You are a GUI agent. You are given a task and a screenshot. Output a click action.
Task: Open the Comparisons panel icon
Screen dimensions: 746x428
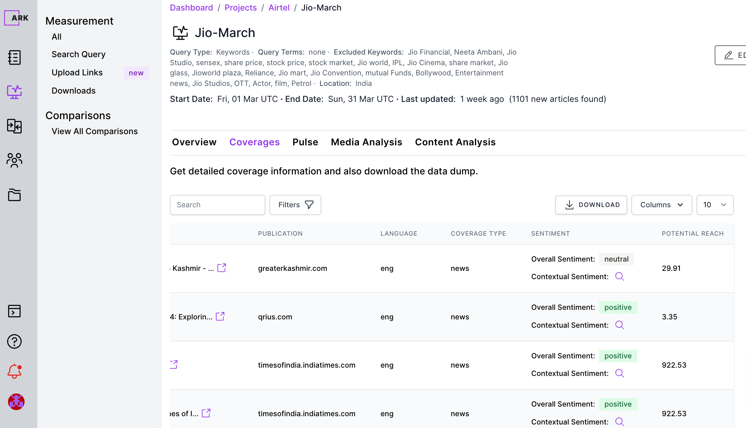(14, 126)
